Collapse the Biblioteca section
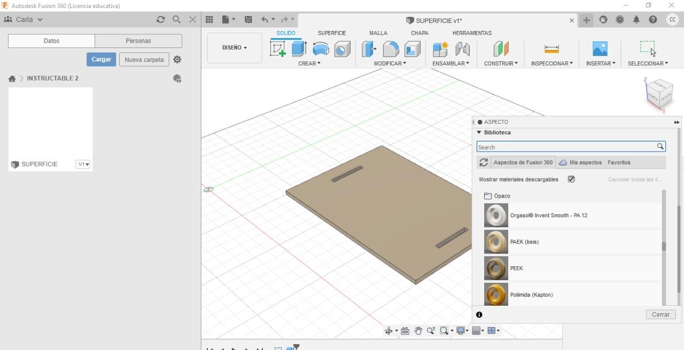 479,132
